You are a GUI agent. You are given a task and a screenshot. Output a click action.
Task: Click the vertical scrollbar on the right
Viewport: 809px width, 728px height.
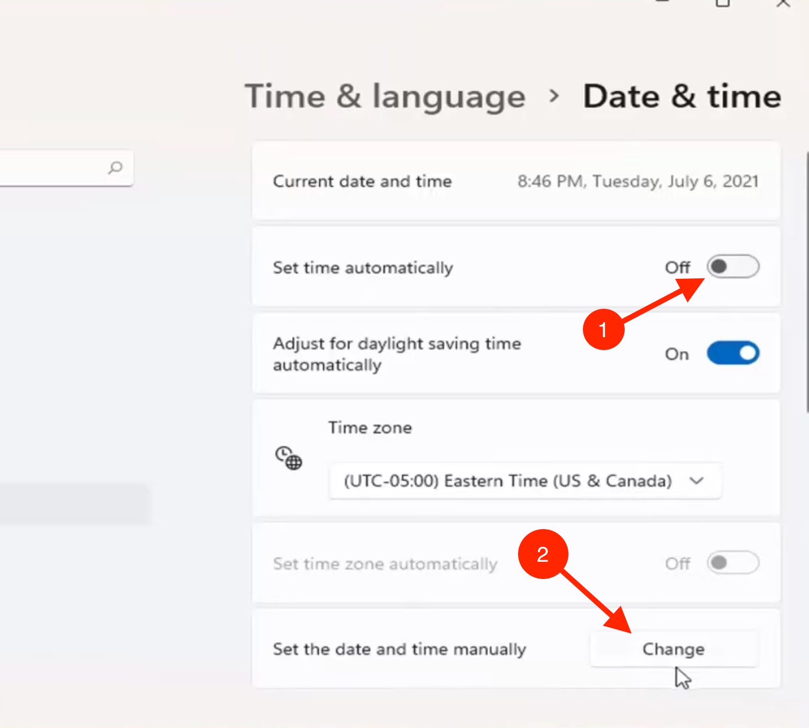coord(806,283)
